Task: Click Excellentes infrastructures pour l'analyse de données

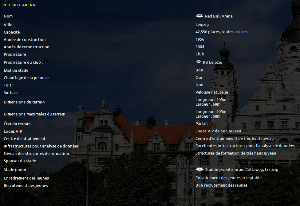Action: [x=245, y=146]
